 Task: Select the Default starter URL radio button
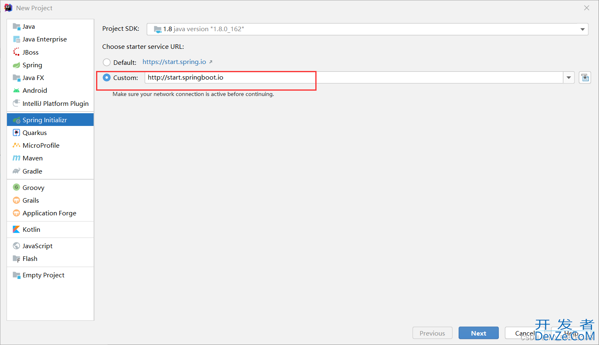click(x=107, y=62)
